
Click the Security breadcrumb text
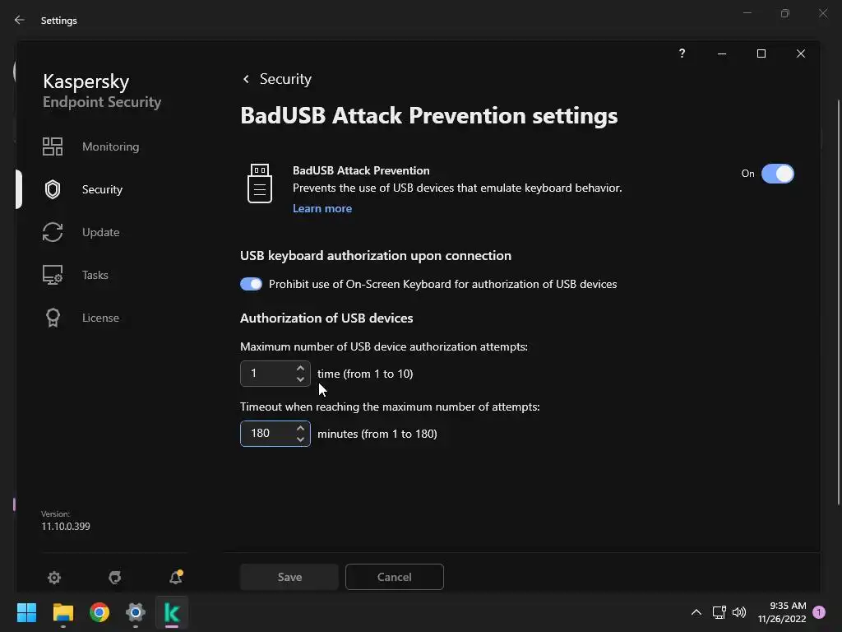coord(285,79)
